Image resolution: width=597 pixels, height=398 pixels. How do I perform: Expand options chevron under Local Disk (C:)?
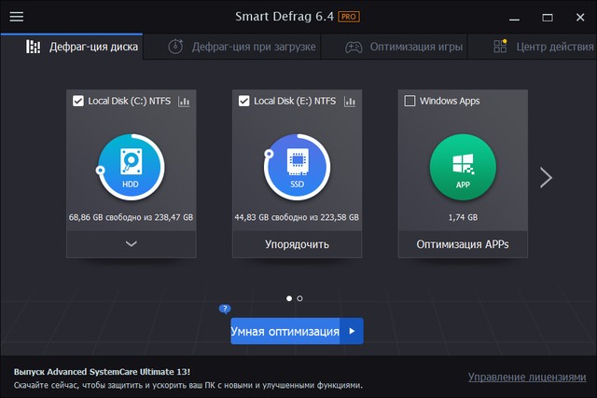131,244
